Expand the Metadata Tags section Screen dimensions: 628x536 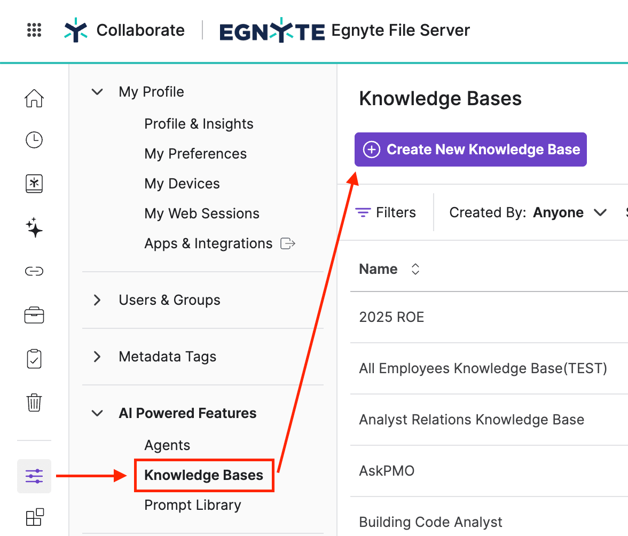click(97, 357)
